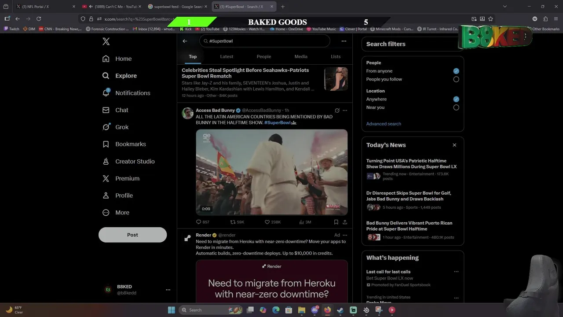Bookmark this page with the star icon

click(x=490, y=18)
